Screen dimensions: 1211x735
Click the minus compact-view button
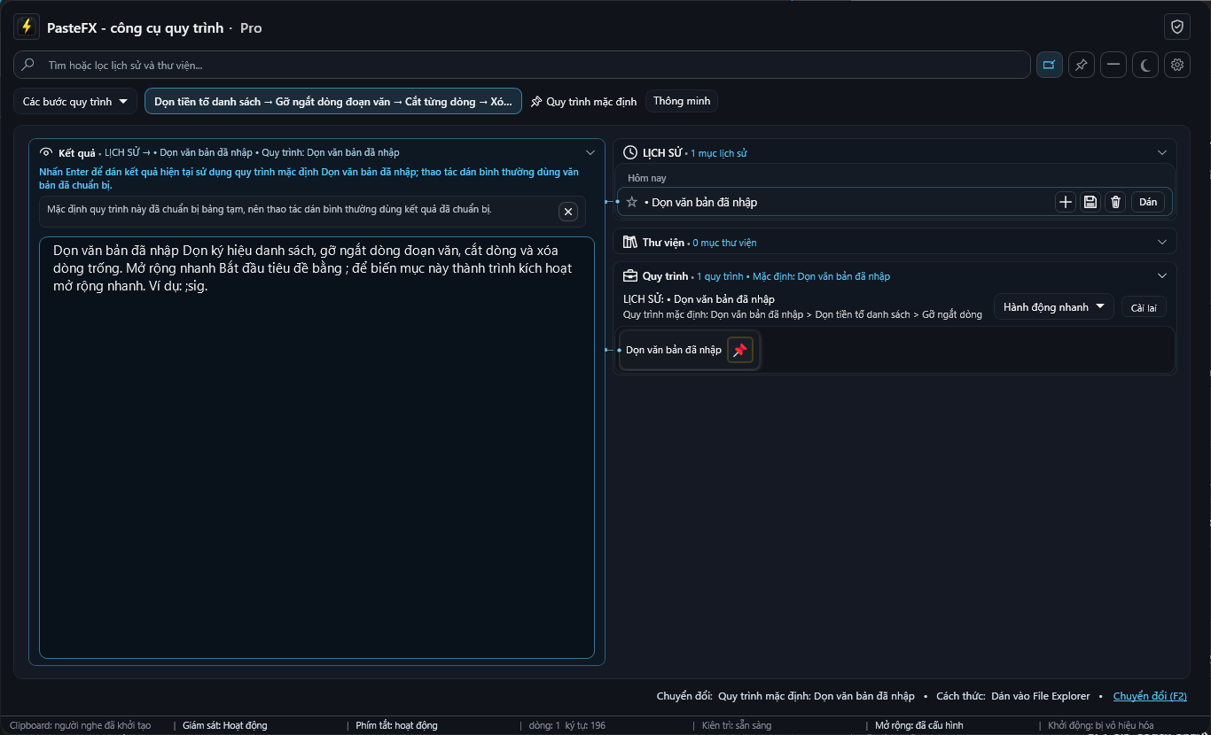1113,65
